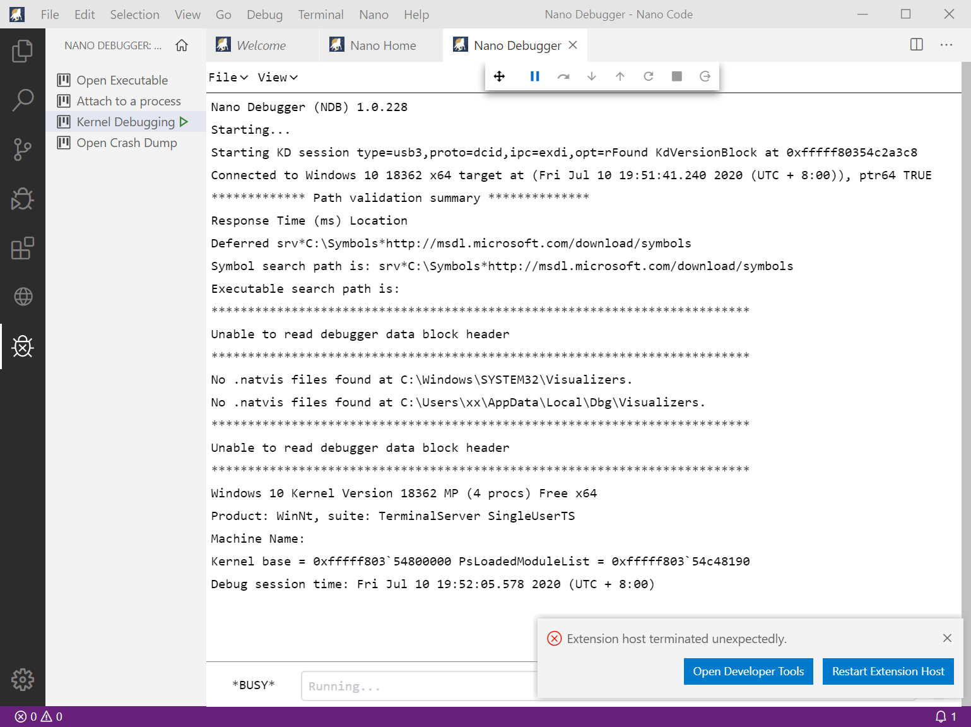
Task: Select Open Executable in sidebar
Action: (x=122, y=80)
